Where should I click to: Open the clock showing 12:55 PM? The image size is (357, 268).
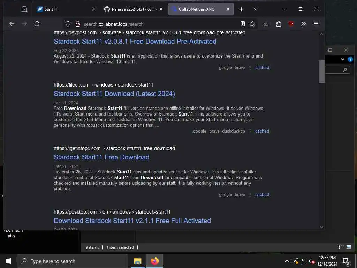327,261
